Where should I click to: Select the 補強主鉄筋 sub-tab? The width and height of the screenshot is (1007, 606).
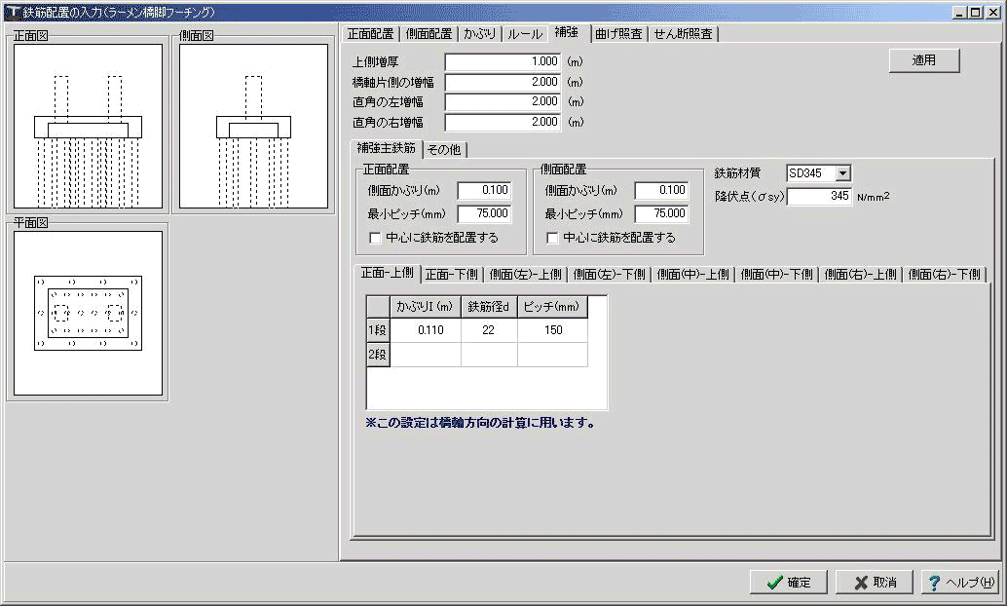click(387, 148)
